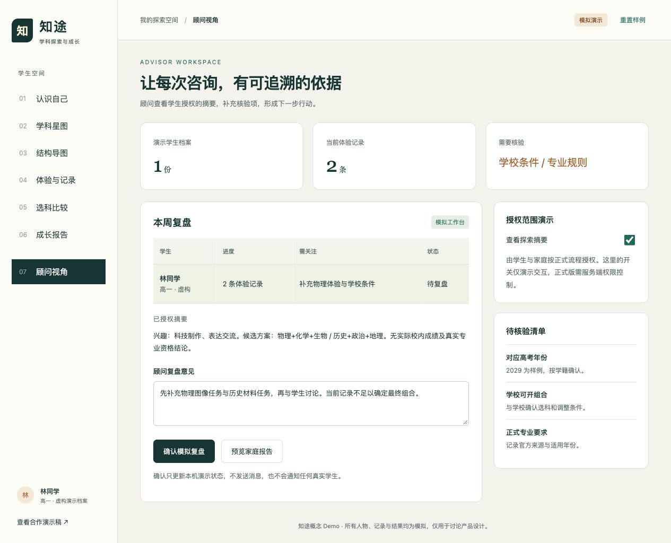Viewport: 671px width, 543px height.
Task: Click the 确认模拟复盘 button
Action: [x=184, y=451]
